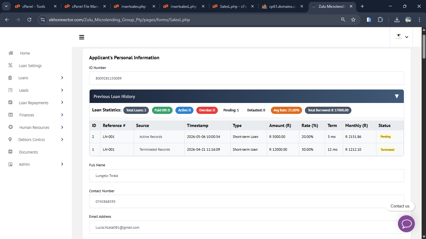Click the Contact us. label

(x=400, y=206)
